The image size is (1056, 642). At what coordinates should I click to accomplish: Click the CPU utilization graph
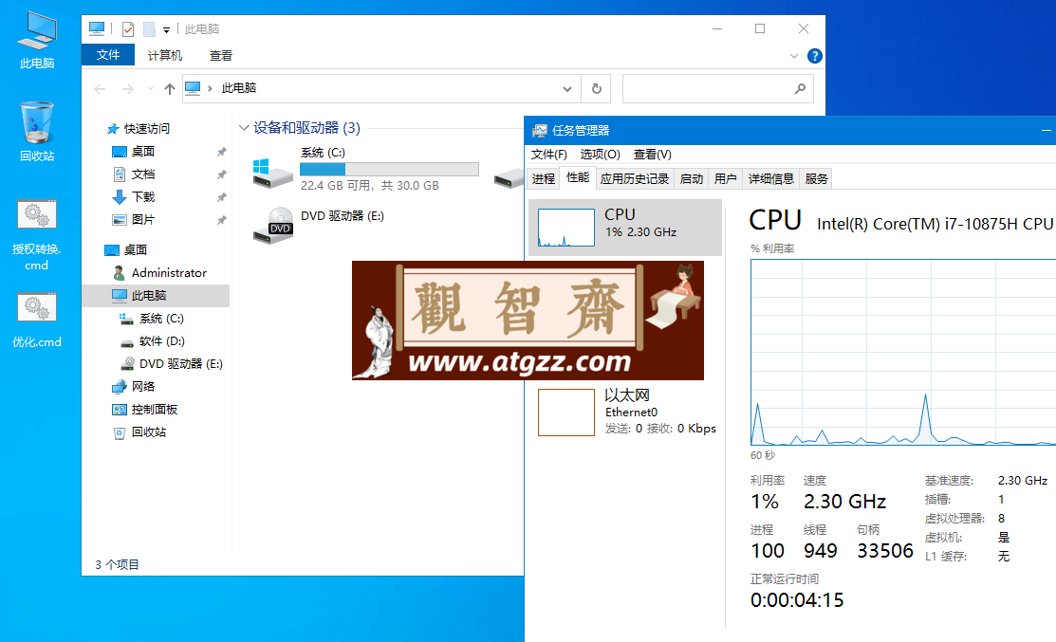tap(903, 352)
